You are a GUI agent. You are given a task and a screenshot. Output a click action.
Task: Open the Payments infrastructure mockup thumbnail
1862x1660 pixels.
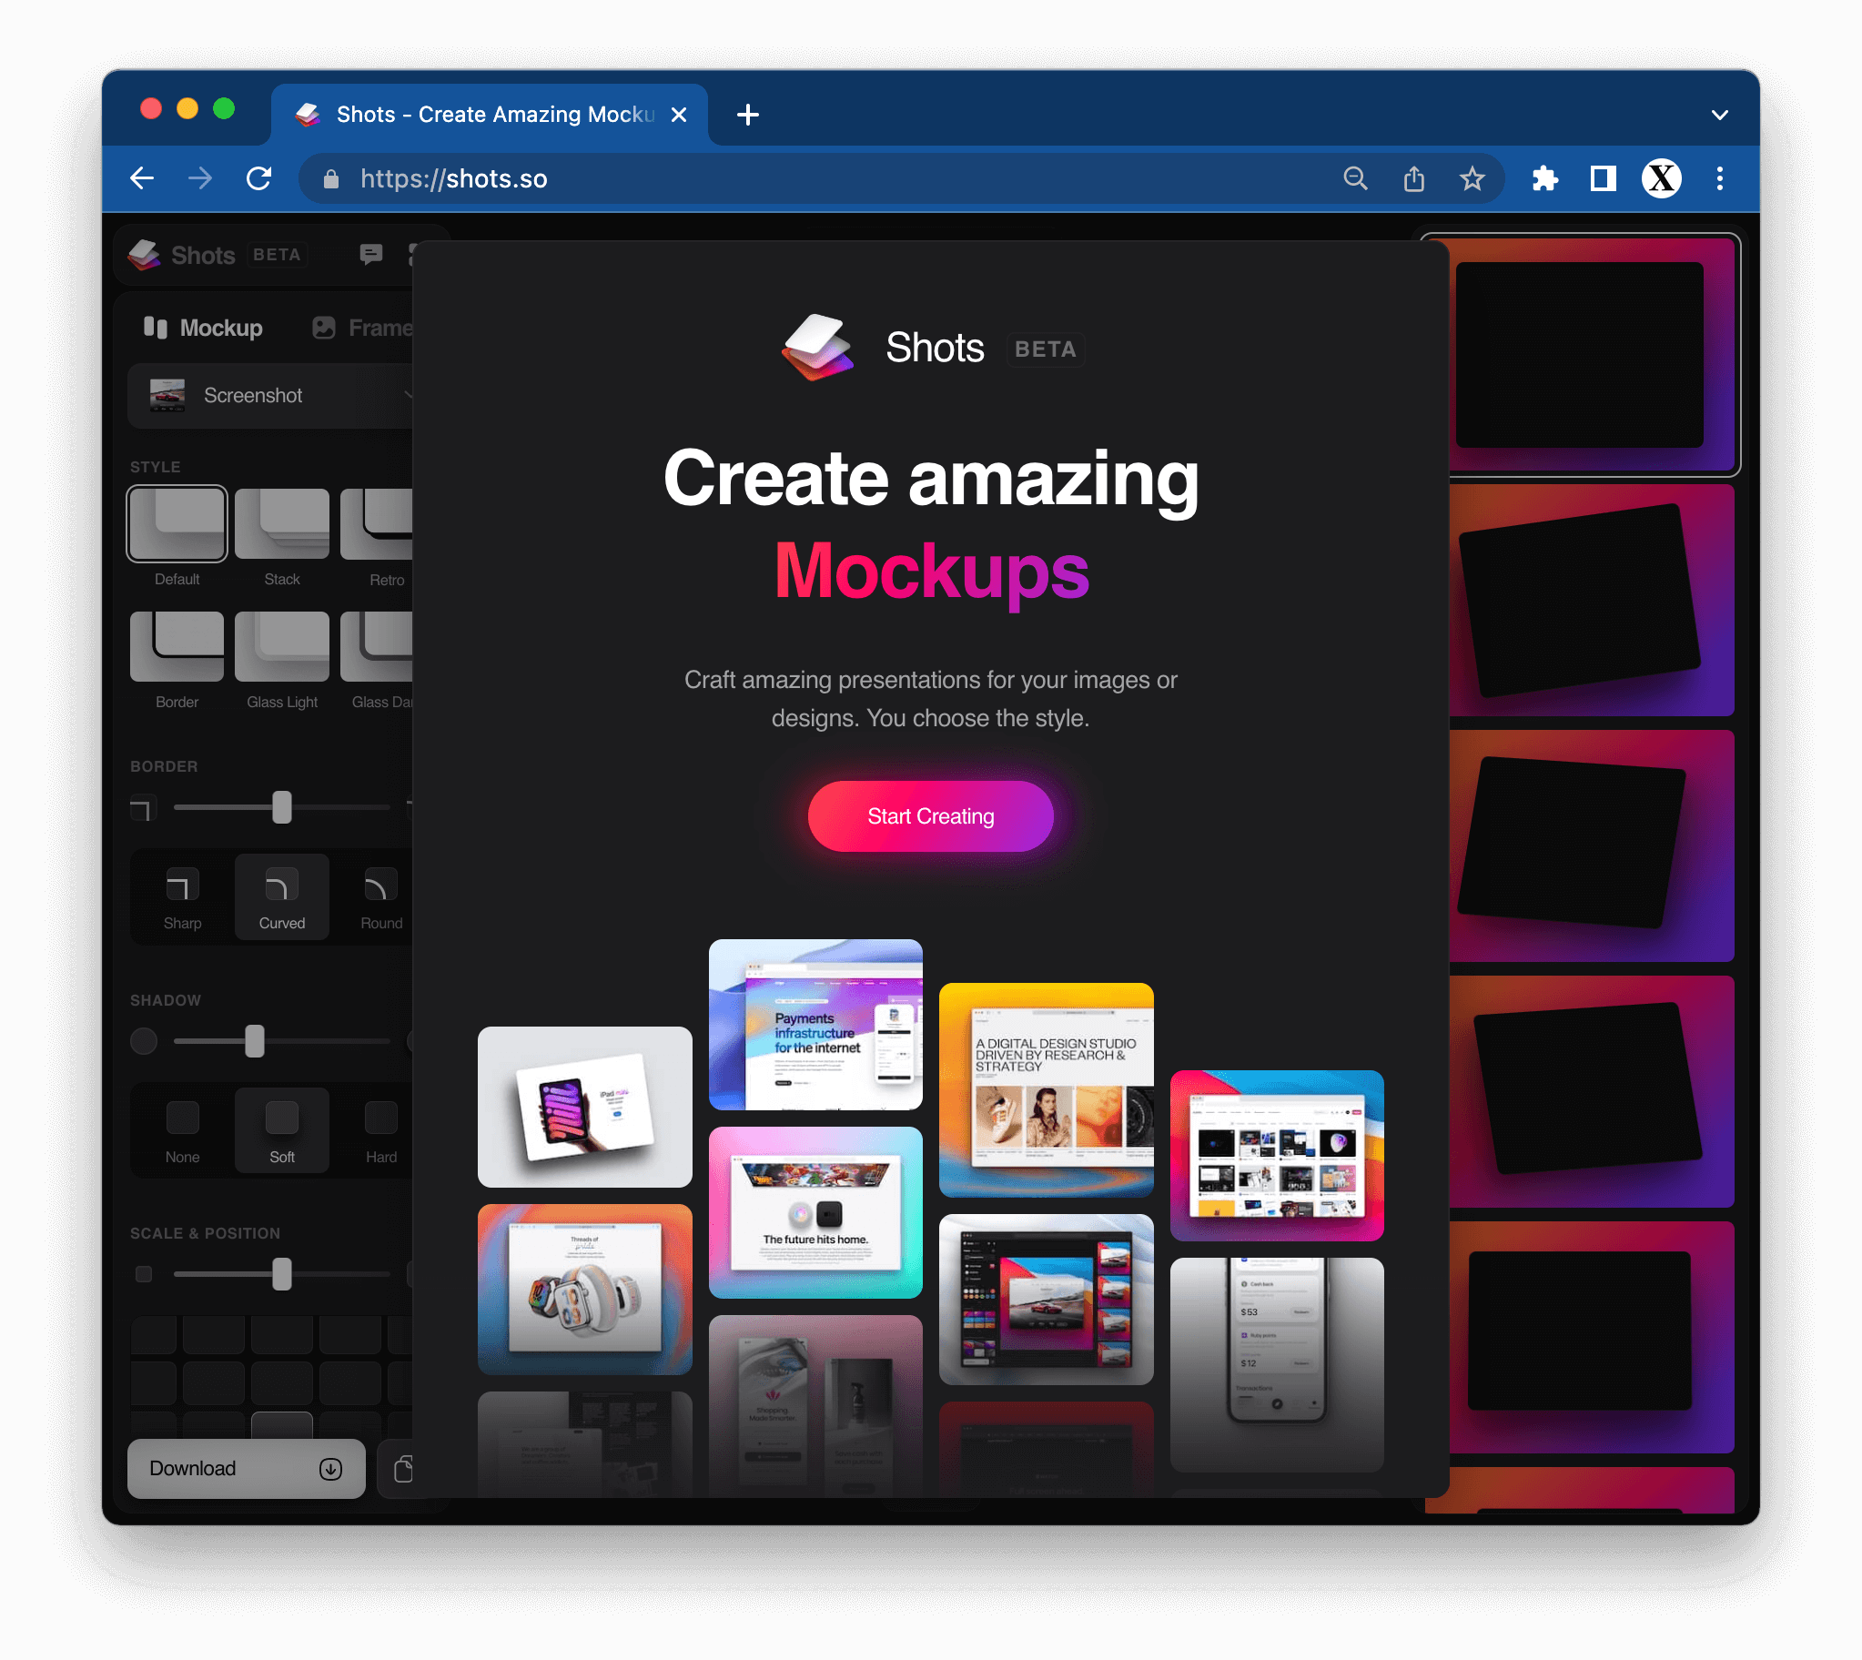[815, 1025]
